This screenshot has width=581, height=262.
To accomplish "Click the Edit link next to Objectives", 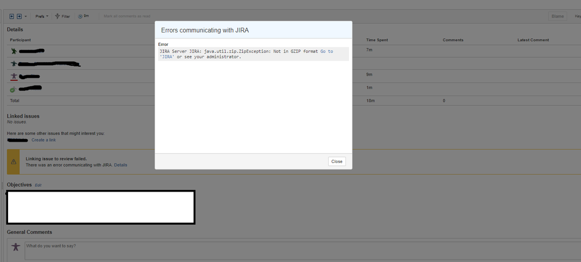I will click(x=38, y=185).
